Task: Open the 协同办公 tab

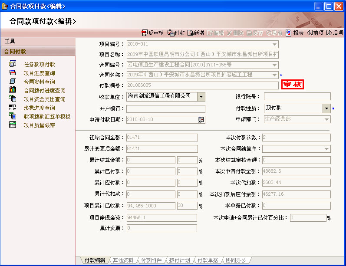Action: (236, 260)
